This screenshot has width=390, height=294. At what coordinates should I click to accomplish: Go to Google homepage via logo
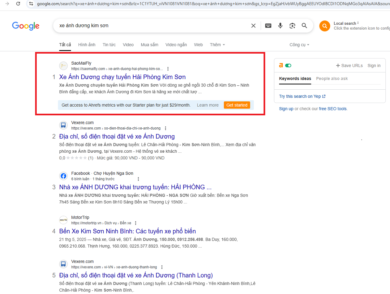[x=26, y=26]
